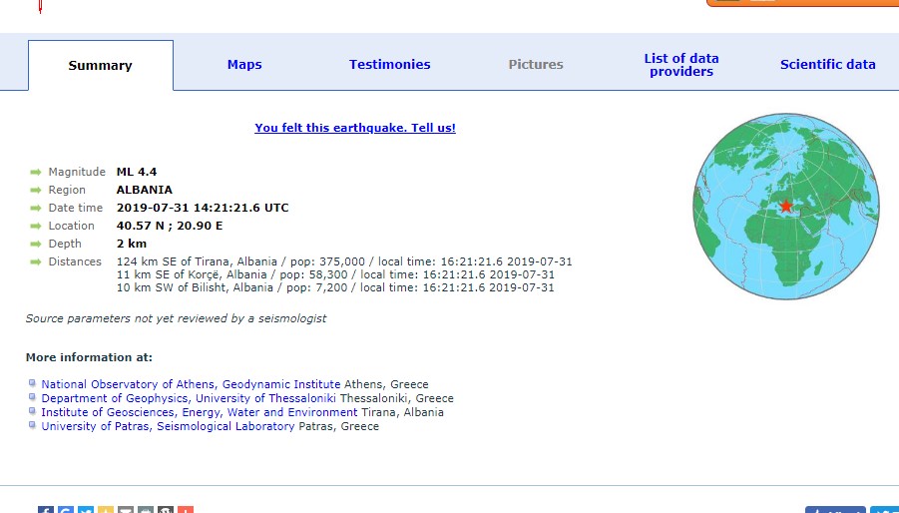Viewport: 899px width, 513px height.
Task: Switch to the Testimonies tab
Action: 390,65
